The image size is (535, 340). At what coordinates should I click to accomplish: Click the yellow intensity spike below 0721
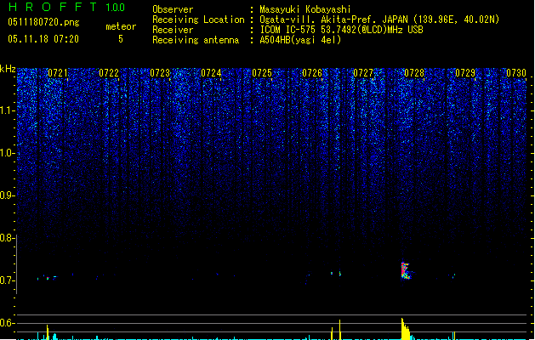click(x=48, y=332)
